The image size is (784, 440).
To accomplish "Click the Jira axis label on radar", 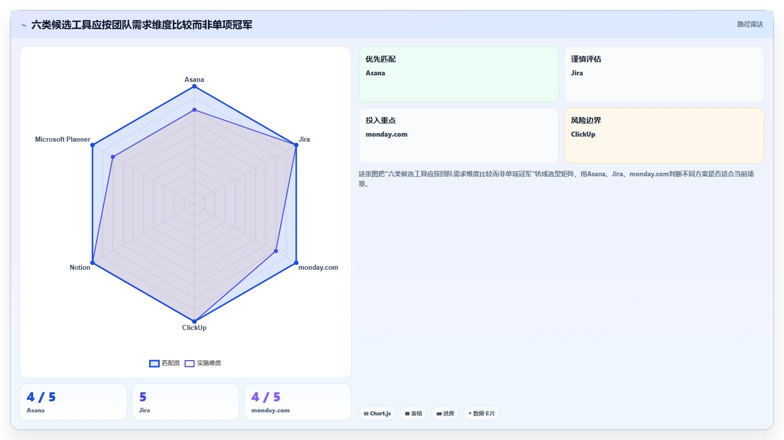I will (x=304, y=139).
